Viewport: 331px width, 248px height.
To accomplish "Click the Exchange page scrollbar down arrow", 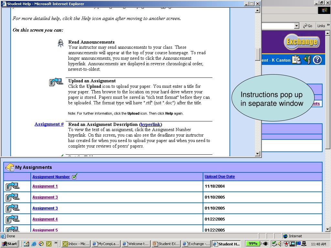I will [x=327, y=229].
